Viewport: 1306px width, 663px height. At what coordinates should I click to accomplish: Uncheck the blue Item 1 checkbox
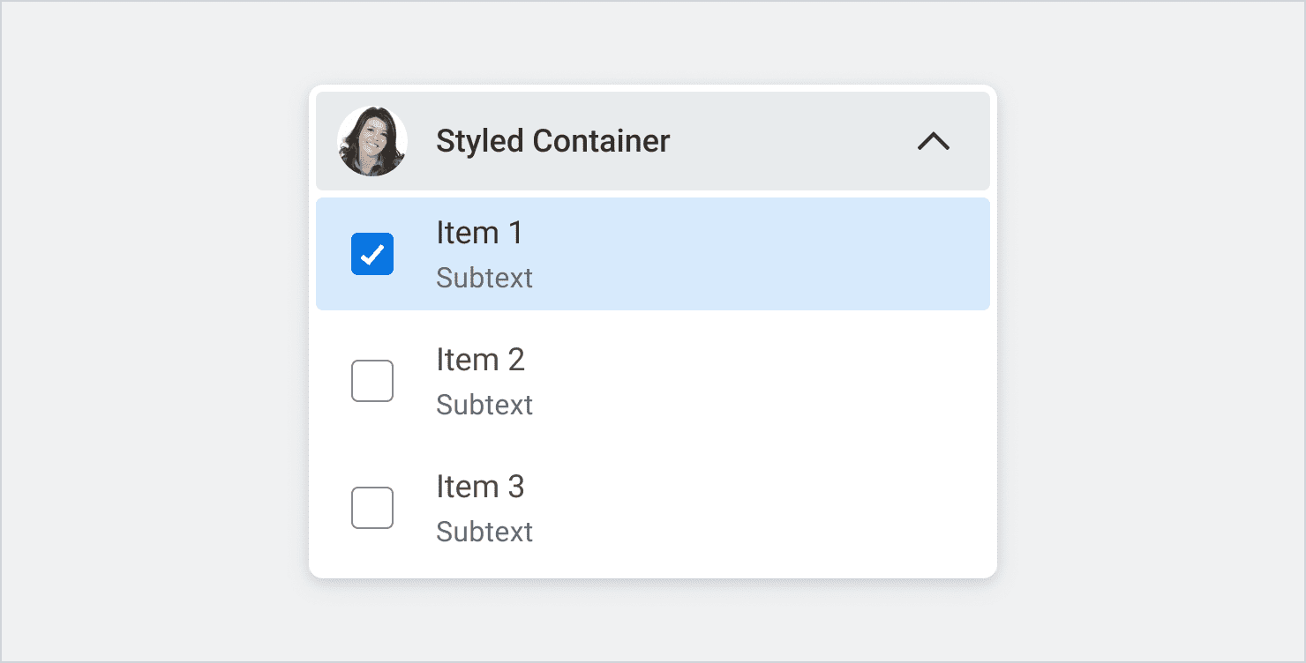[x=372, y=254]
